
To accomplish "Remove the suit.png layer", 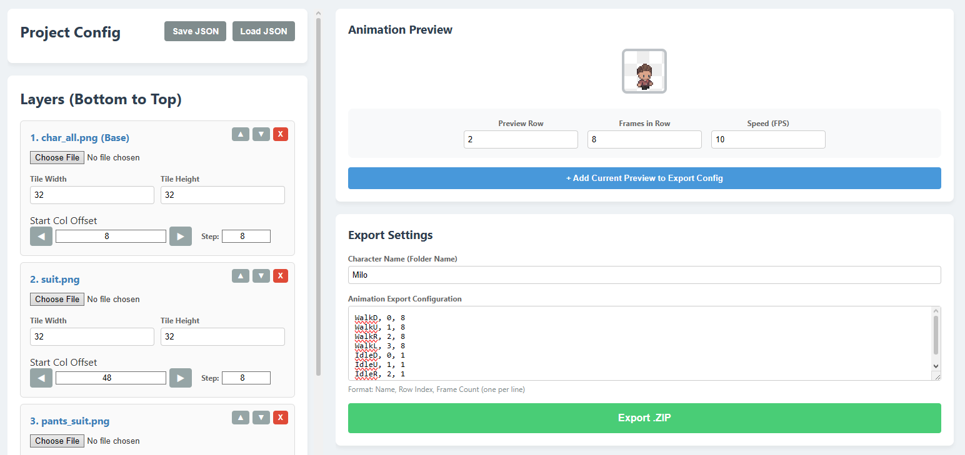I will pyautogui.click(x=281, y=276).
